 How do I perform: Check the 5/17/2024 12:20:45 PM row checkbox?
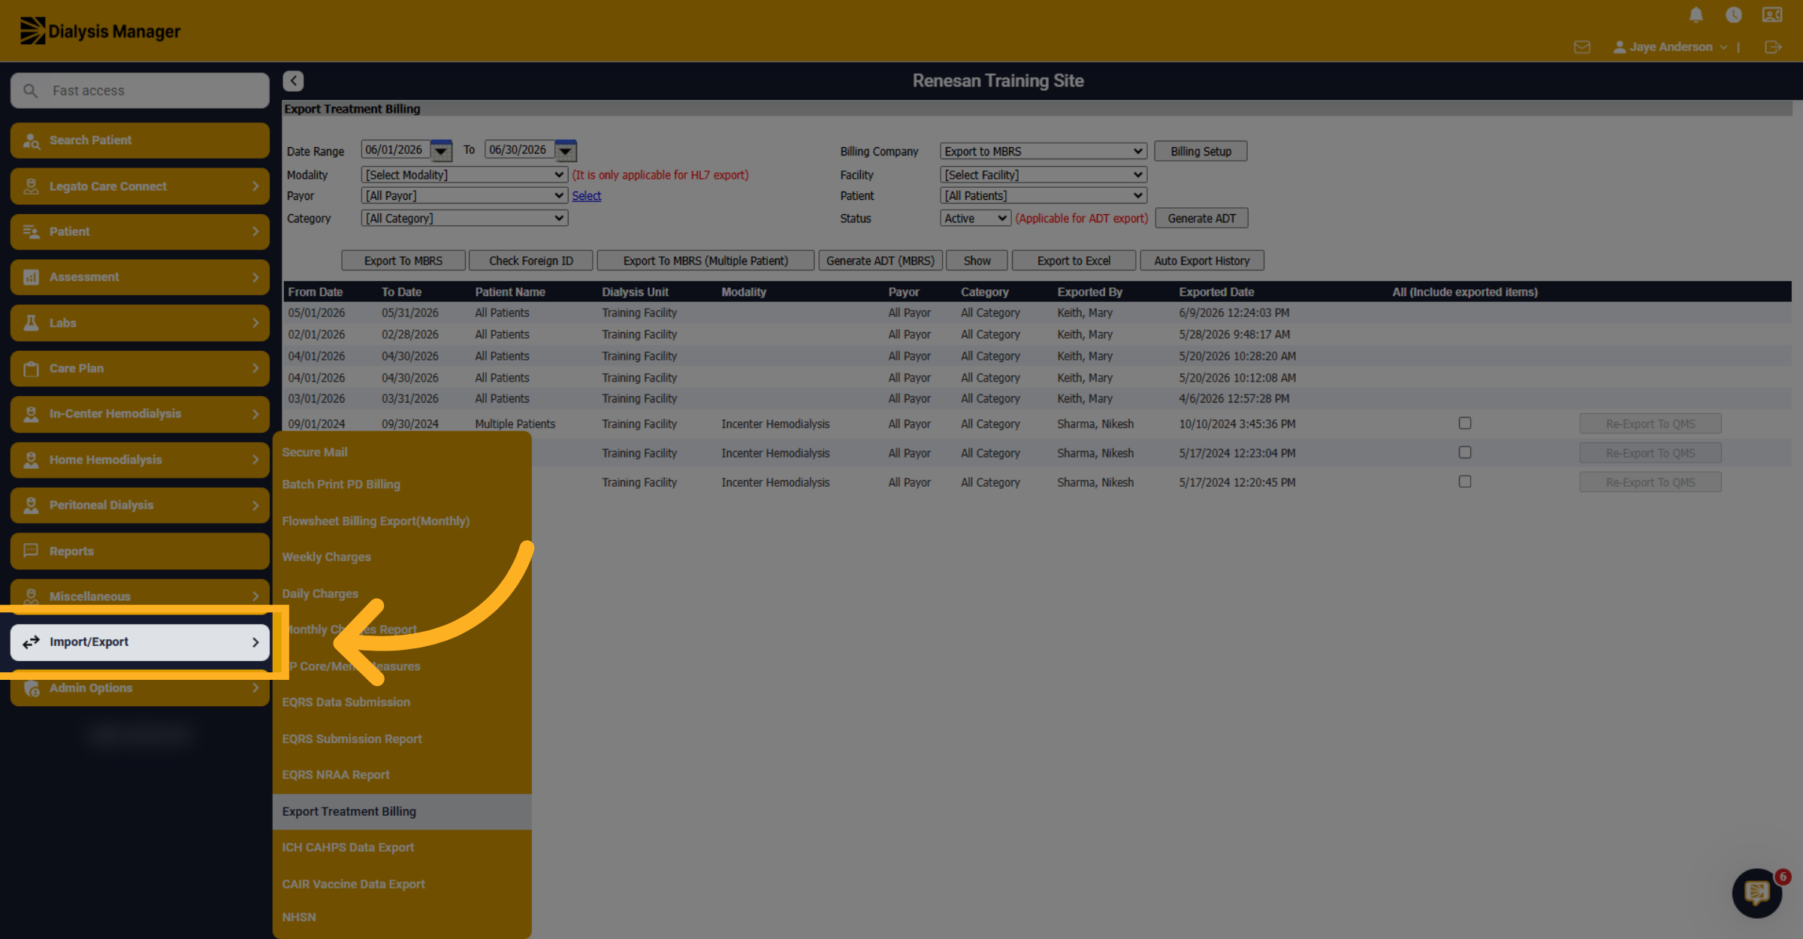pos(1464,482)
